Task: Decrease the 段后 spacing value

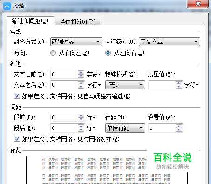Action: coord(81,130)
